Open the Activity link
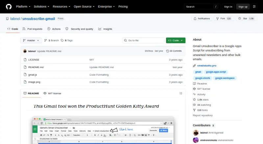263x144 pixels. [199, 94]
